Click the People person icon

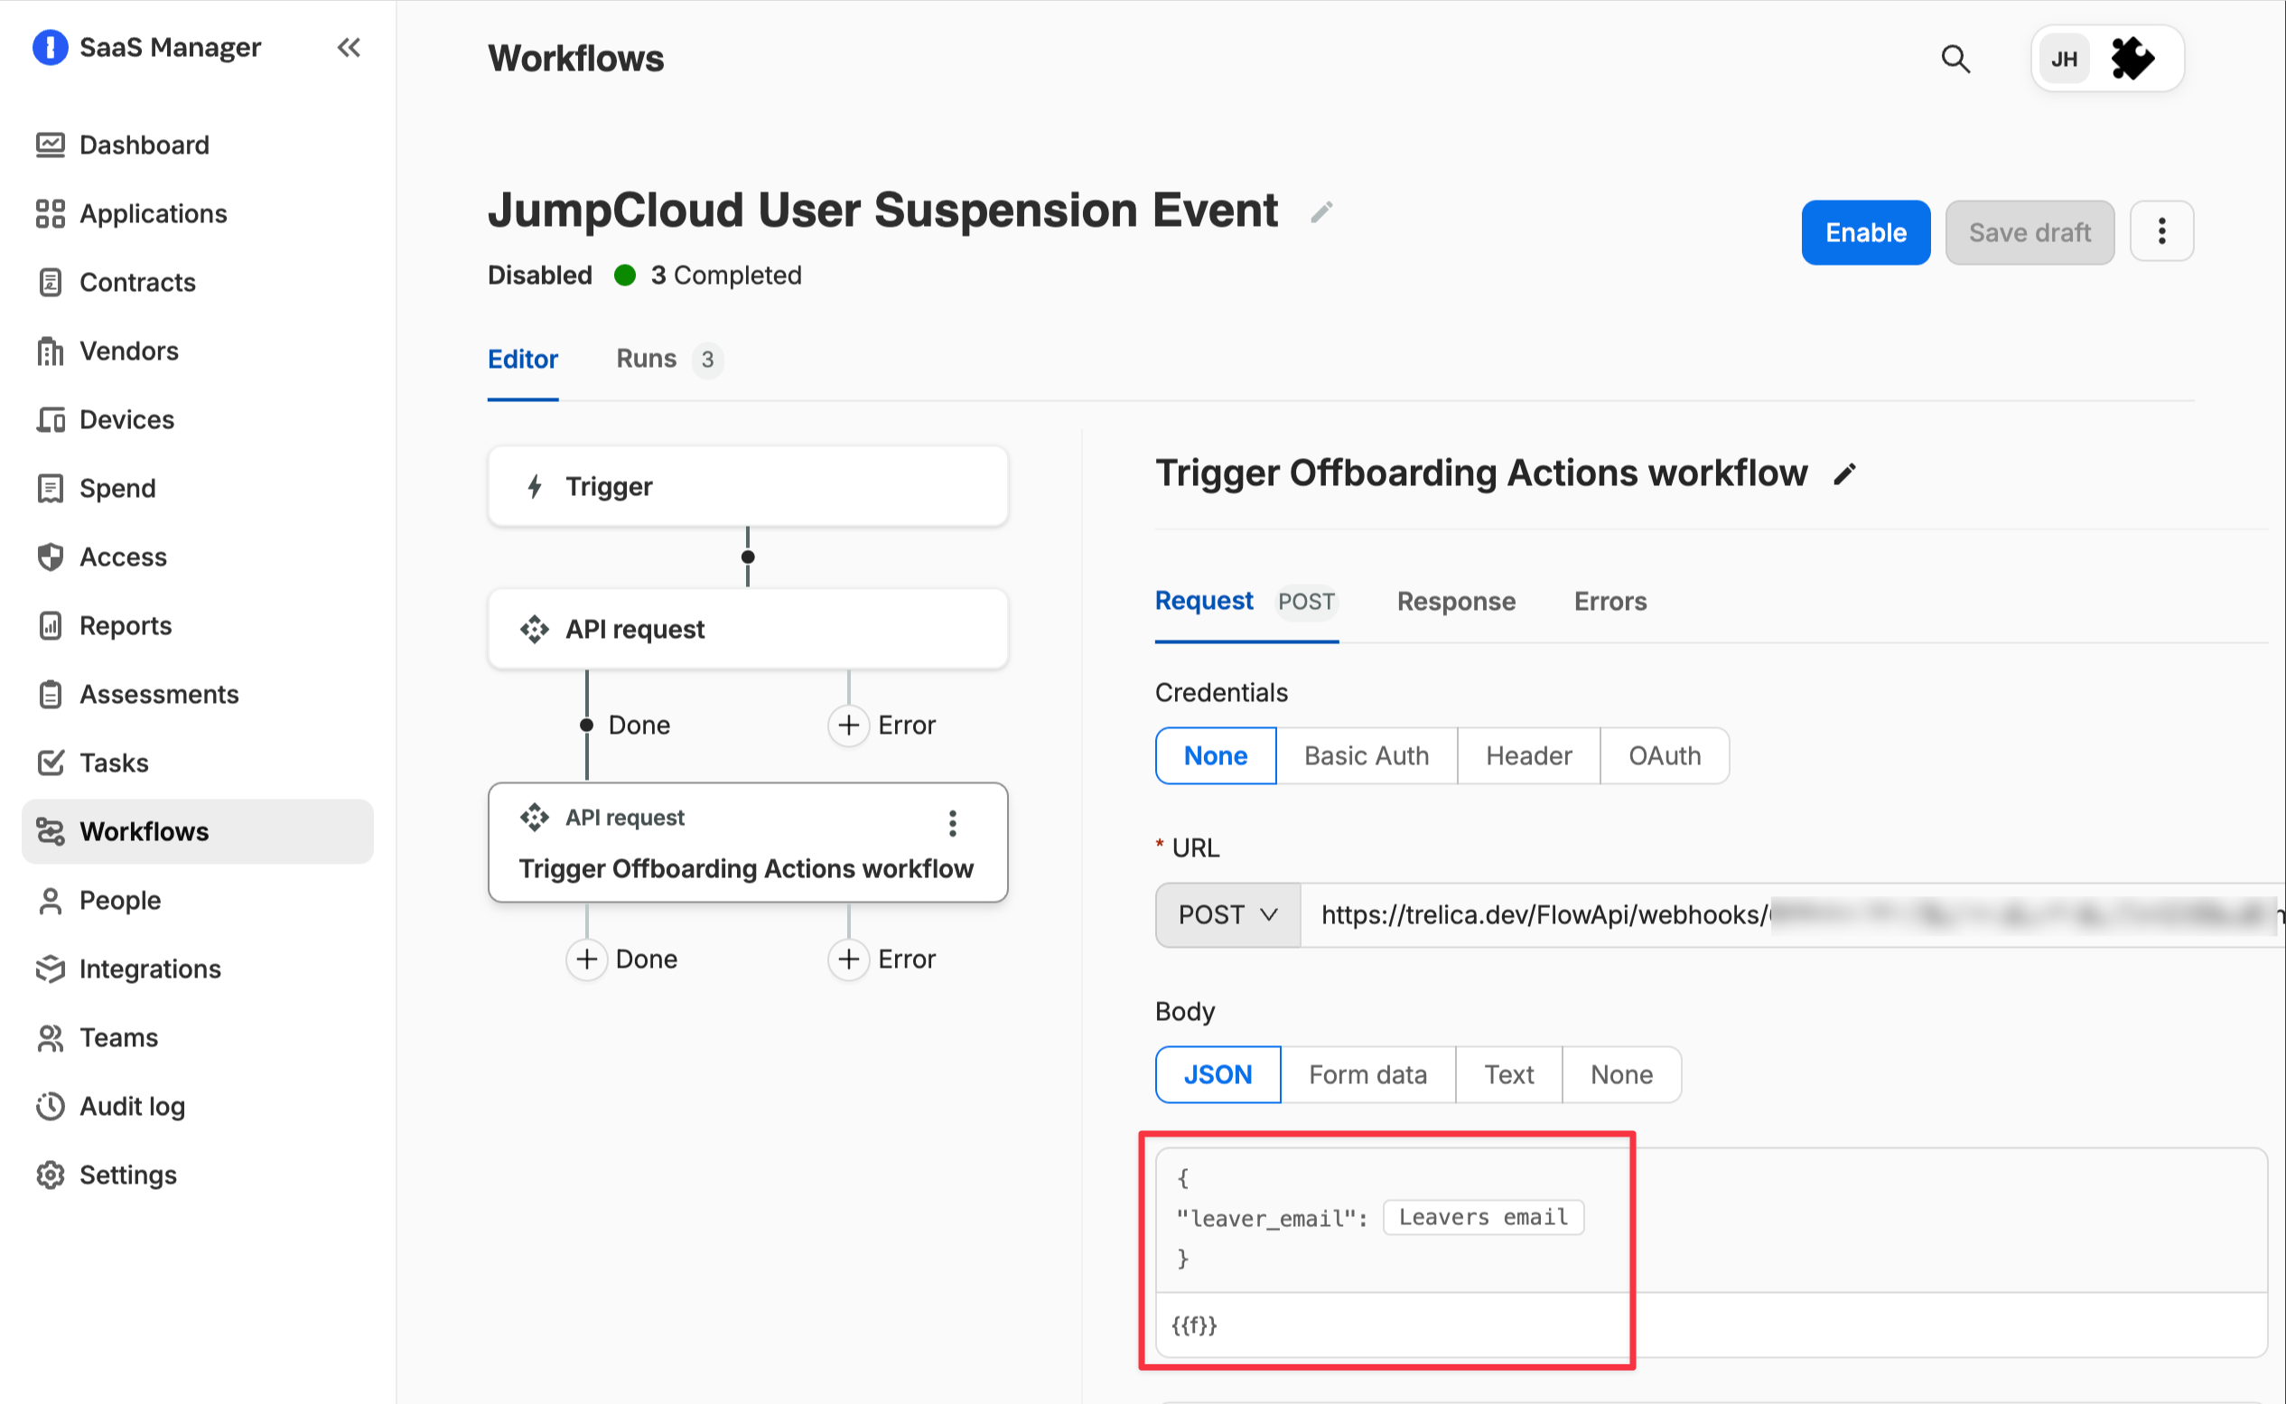[50, 901]
